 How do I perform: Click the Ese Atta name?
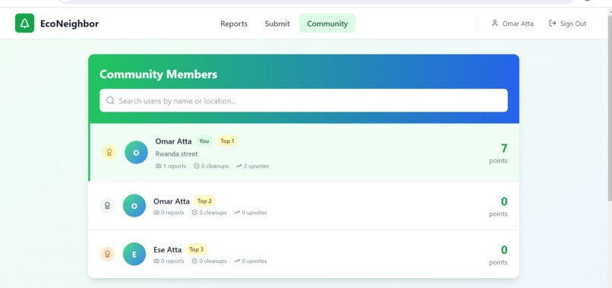click(168, 250)
